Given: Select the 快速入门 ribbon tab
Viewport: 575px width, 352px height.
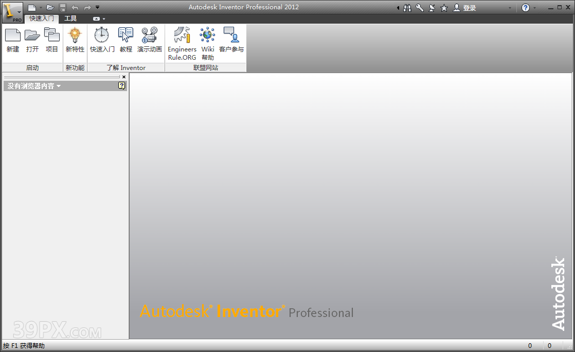Looking at the screenshot, I should click(x=42, y=19).
